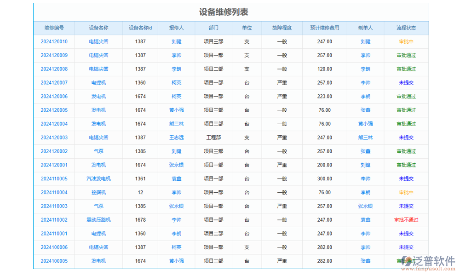Check 审批不通过 status of record 2024110002
This screenshot has height=276, width=460.
coord(407,220)
